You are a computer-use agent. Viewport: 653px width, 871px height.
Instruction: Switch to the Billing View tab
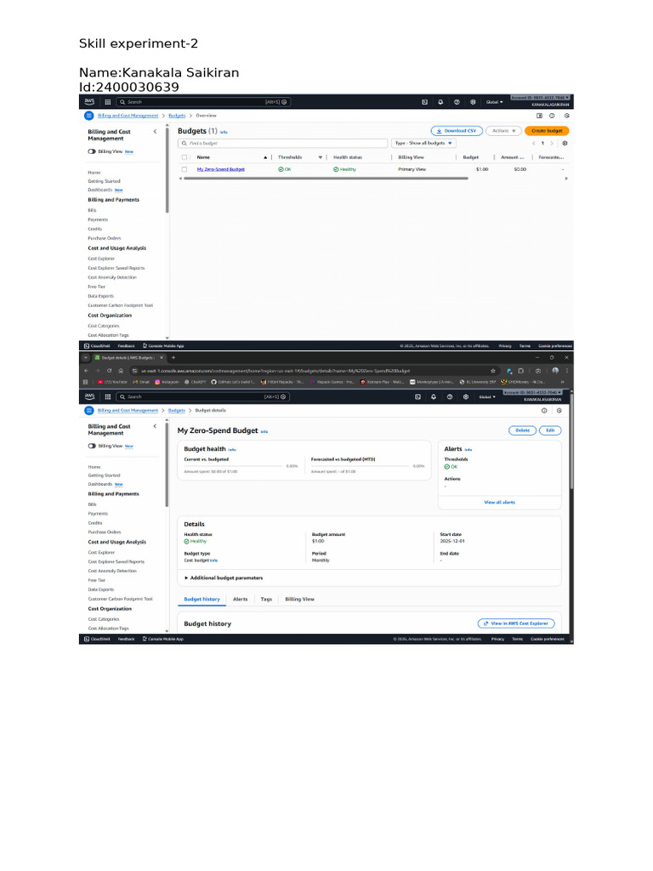(300, 600)
